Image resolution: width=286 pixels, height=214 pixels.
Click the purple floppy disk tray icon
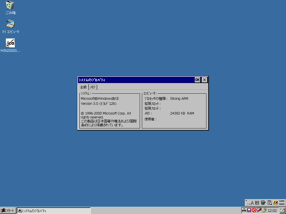point(249,211)
